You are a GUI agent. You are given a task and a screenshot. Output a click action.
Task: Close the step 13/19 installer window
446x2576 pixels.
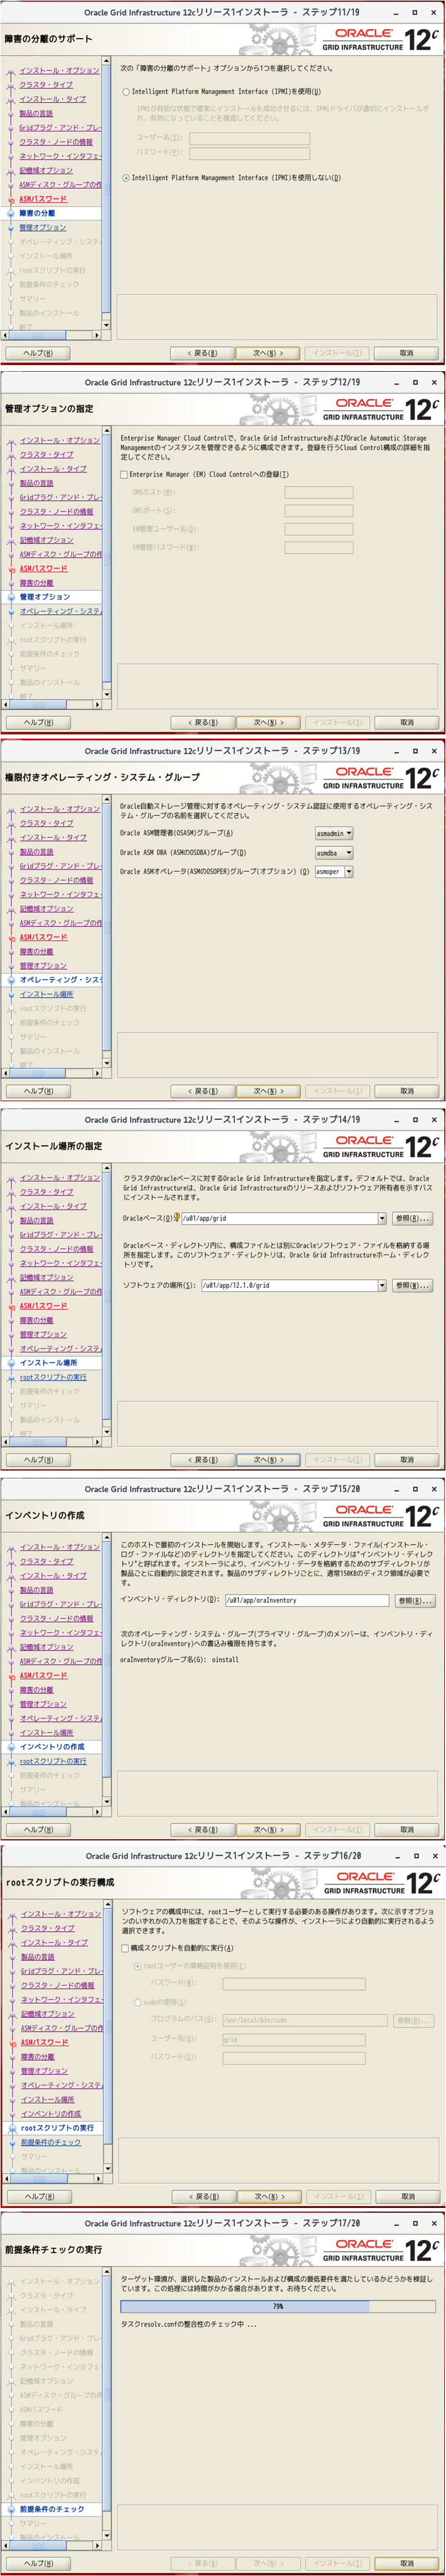pyautogui.click(x=434, y=751)
